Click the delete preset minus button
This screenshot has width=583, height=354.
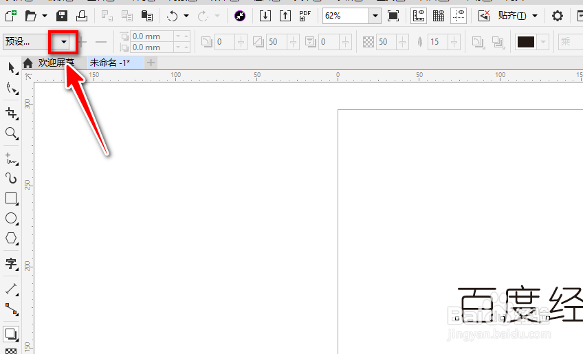(101, 42)
